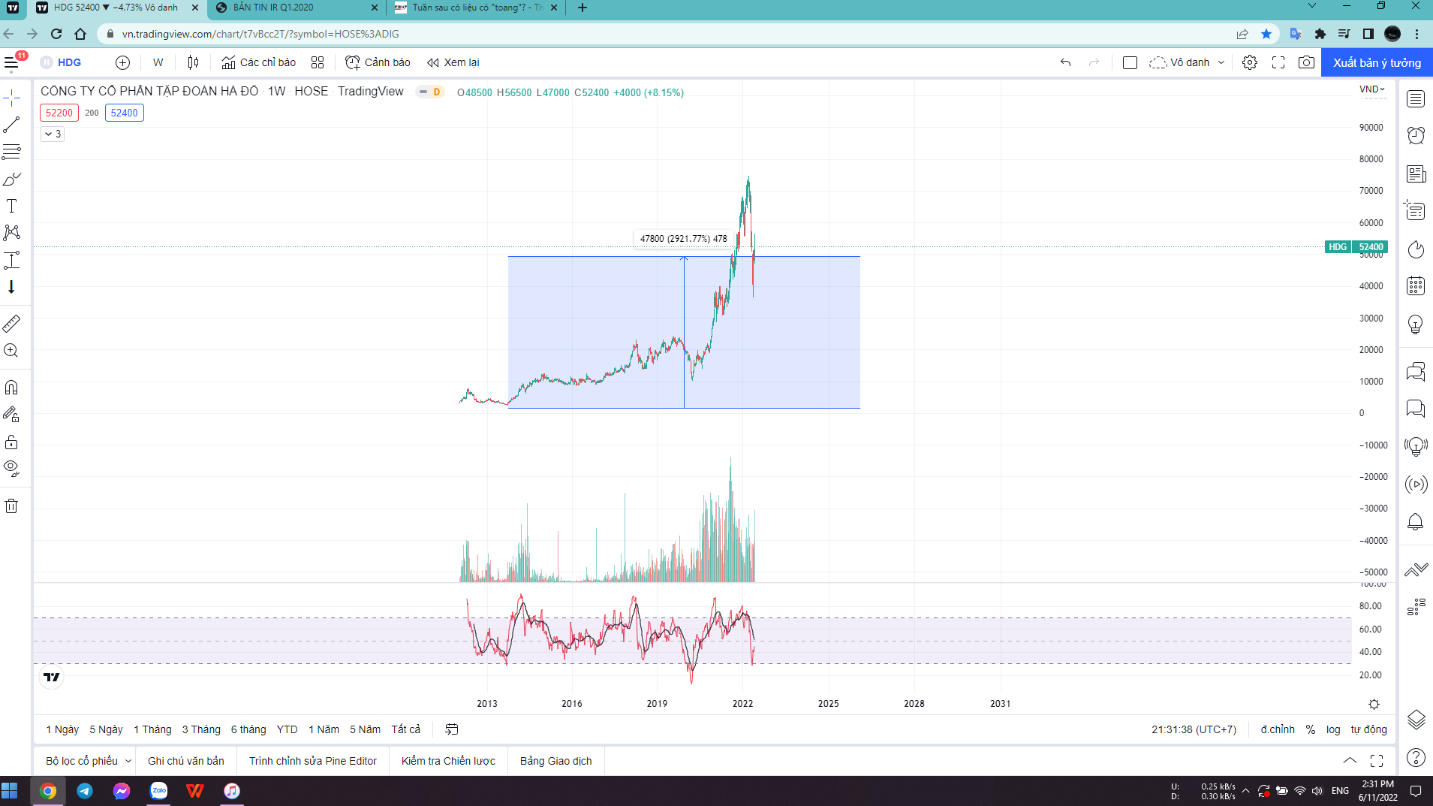Screen dimensions: 1433x806
Task: Open chart settings gear
Action: (x=1250, y=62)
